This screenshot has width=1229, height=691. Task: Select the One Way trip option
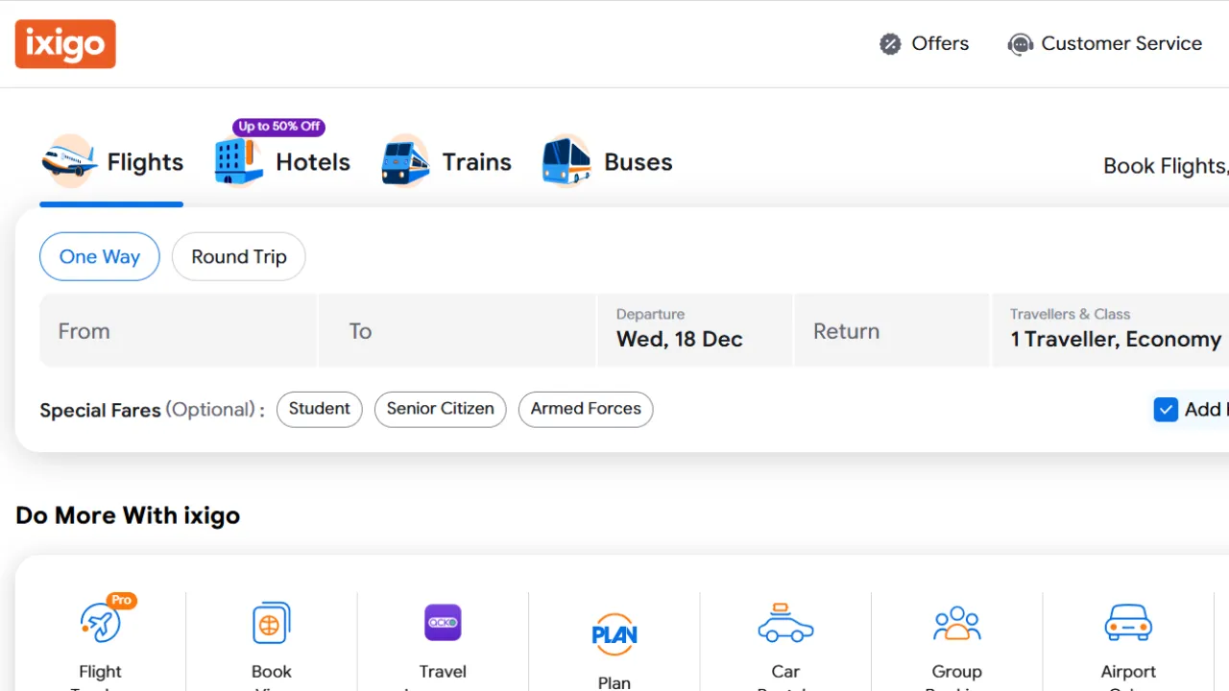pyautogui.click(x=100, y=256)
